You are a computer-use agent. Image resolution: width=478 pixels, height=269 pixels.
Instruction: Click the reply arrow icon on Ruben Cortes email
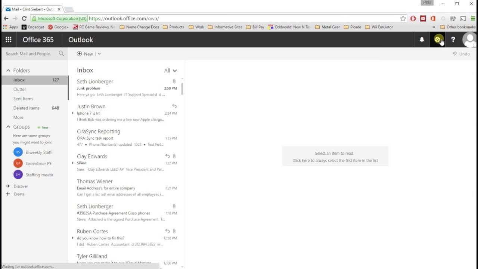pos(167,231)
